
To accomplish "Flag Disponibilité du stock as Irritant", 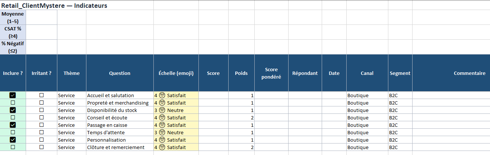I will coord(41,110).
